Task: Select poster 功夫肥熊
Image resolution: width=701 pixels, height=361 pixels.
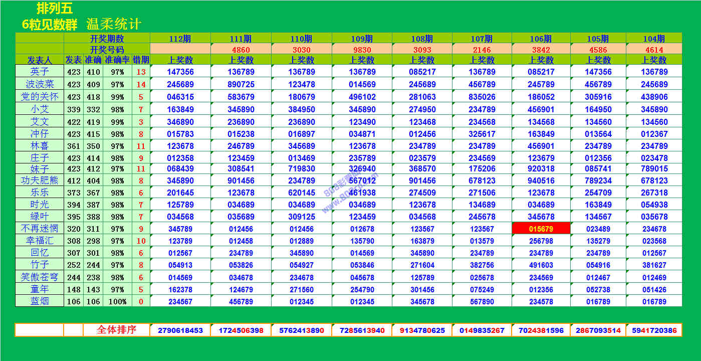Action: pyautogui.click(x=40, y=180)
